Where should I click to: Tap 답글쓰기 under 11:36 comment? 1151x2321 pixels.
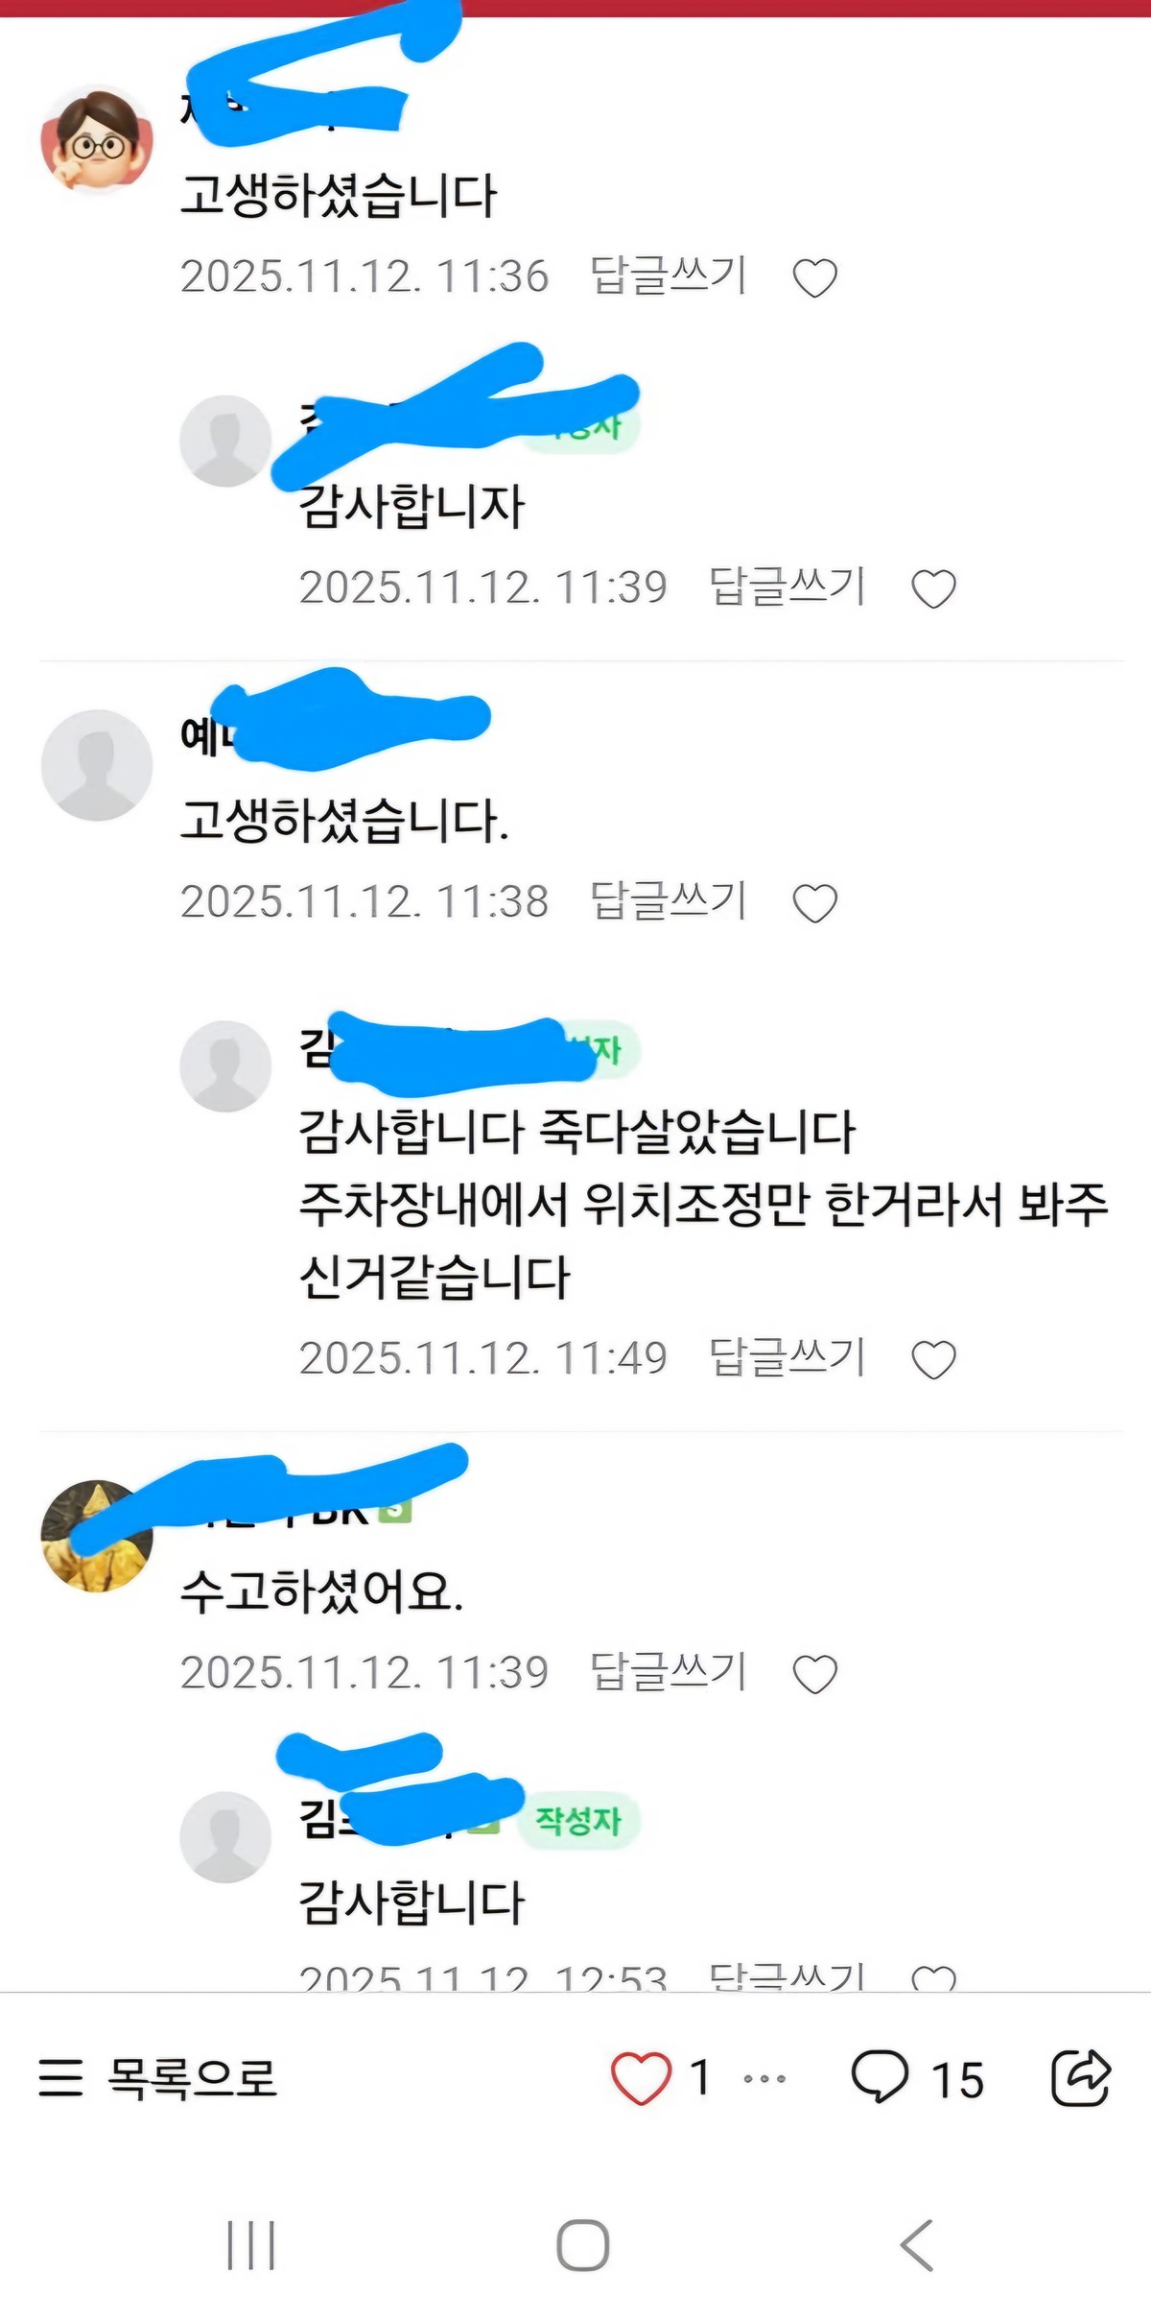[669, 276]
